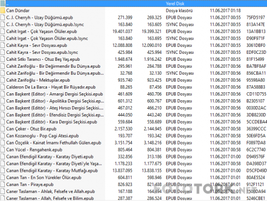
Task: Select 'Can Yücel - Rengahenk.epub' file name
Action: [34, 150]
